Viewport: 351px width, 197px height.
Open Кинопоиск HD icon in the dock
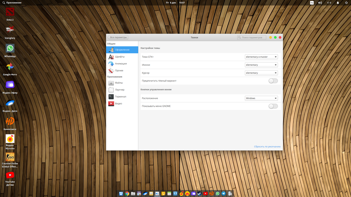pyautogui.click(x=211, y=193)
